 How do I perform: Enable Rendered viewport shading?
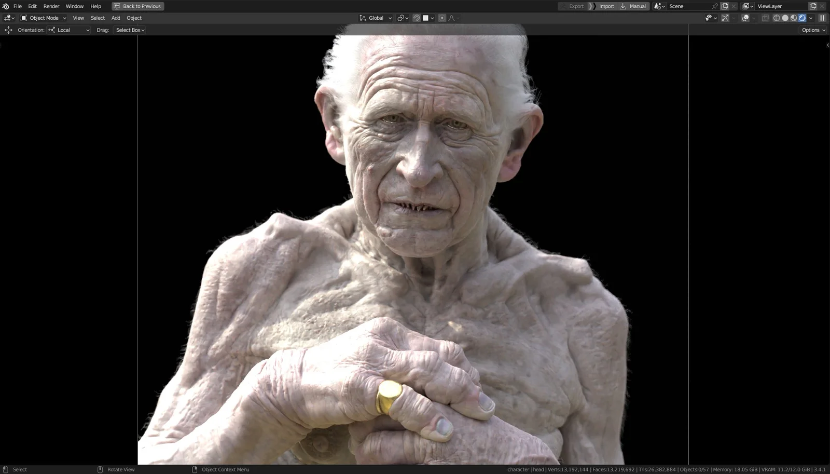(802, 18)
